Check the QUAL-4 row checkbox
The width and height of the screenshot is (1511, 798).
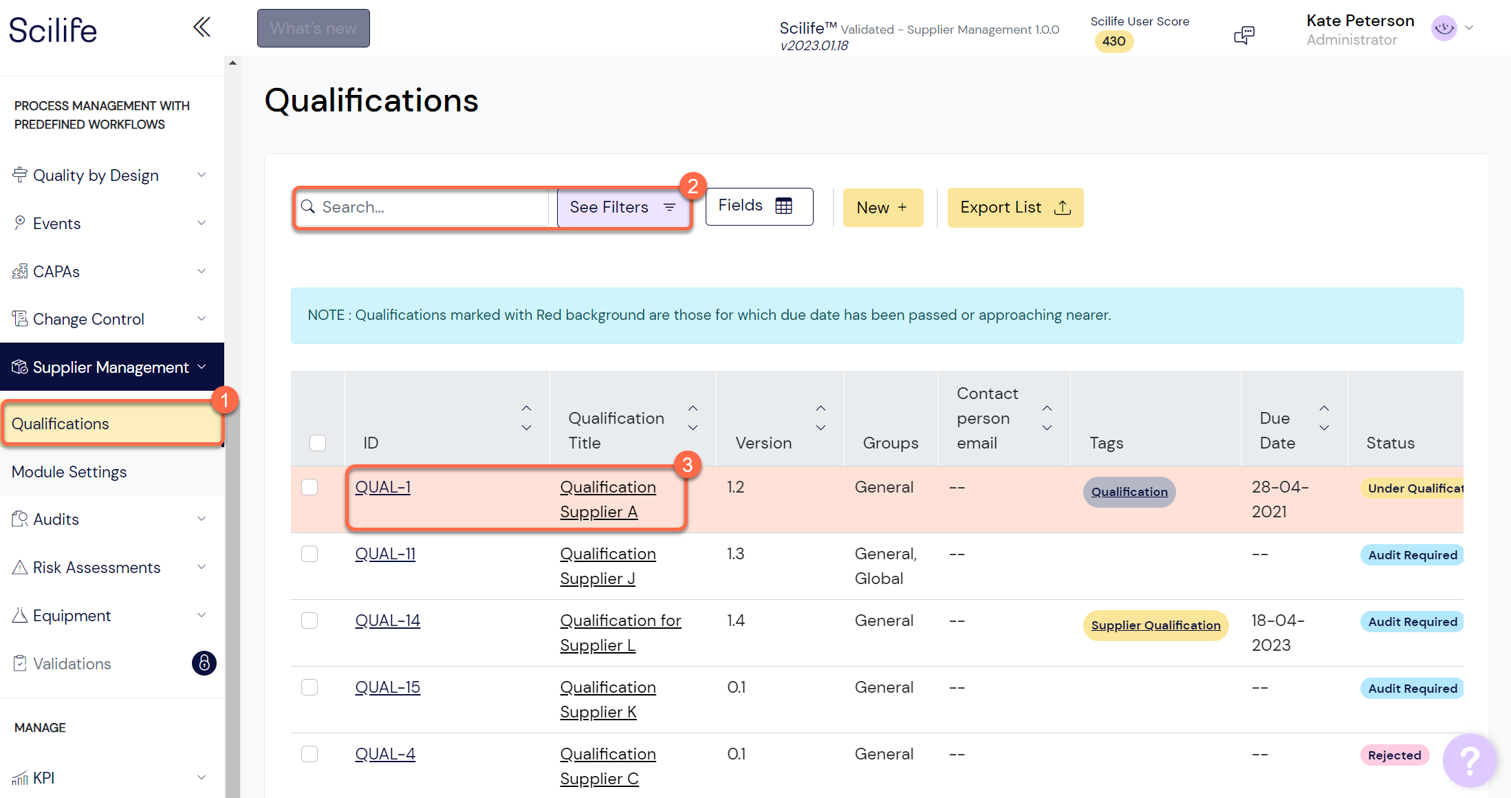(x=309, y=754)
